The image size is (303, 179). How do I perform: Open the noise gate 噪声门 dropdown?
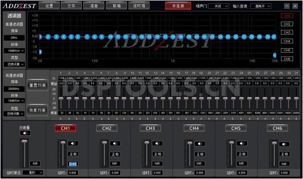pos(219,6)
